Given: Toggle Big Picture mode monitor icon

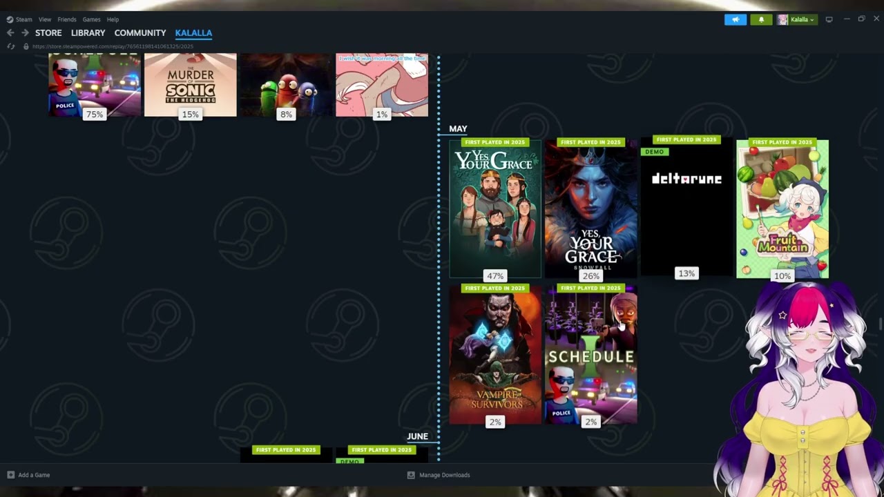Looking at the screenshot, I should [x=829, y=19].
